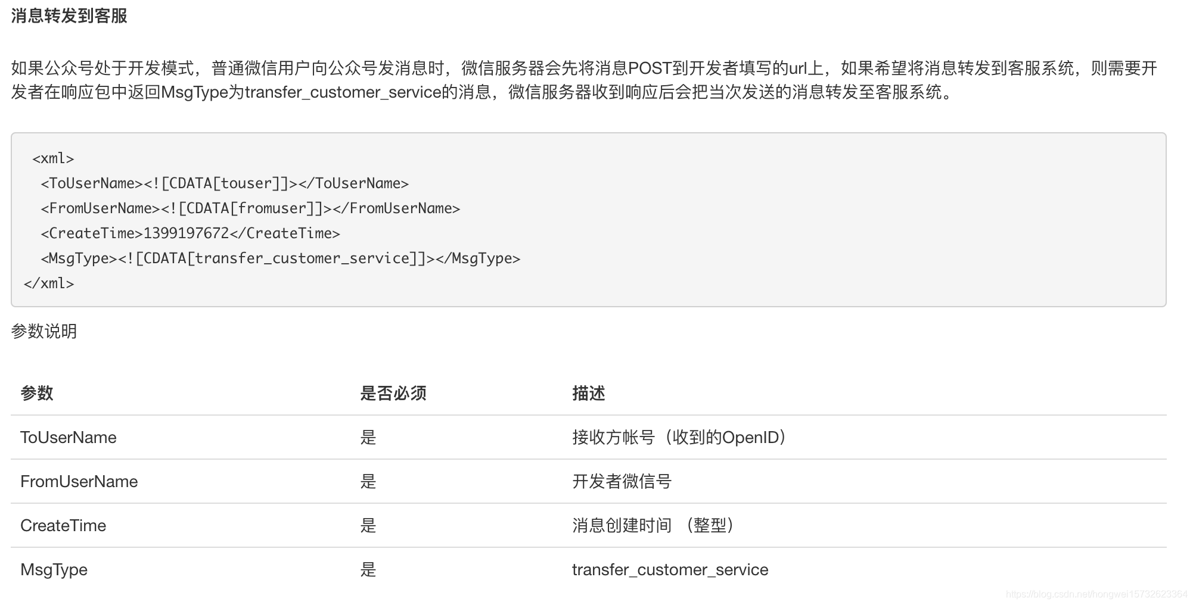Click the 是否必须 column header
This screenshot has width=1193, height=605.
pyautogui.click(x=393, y=393)
